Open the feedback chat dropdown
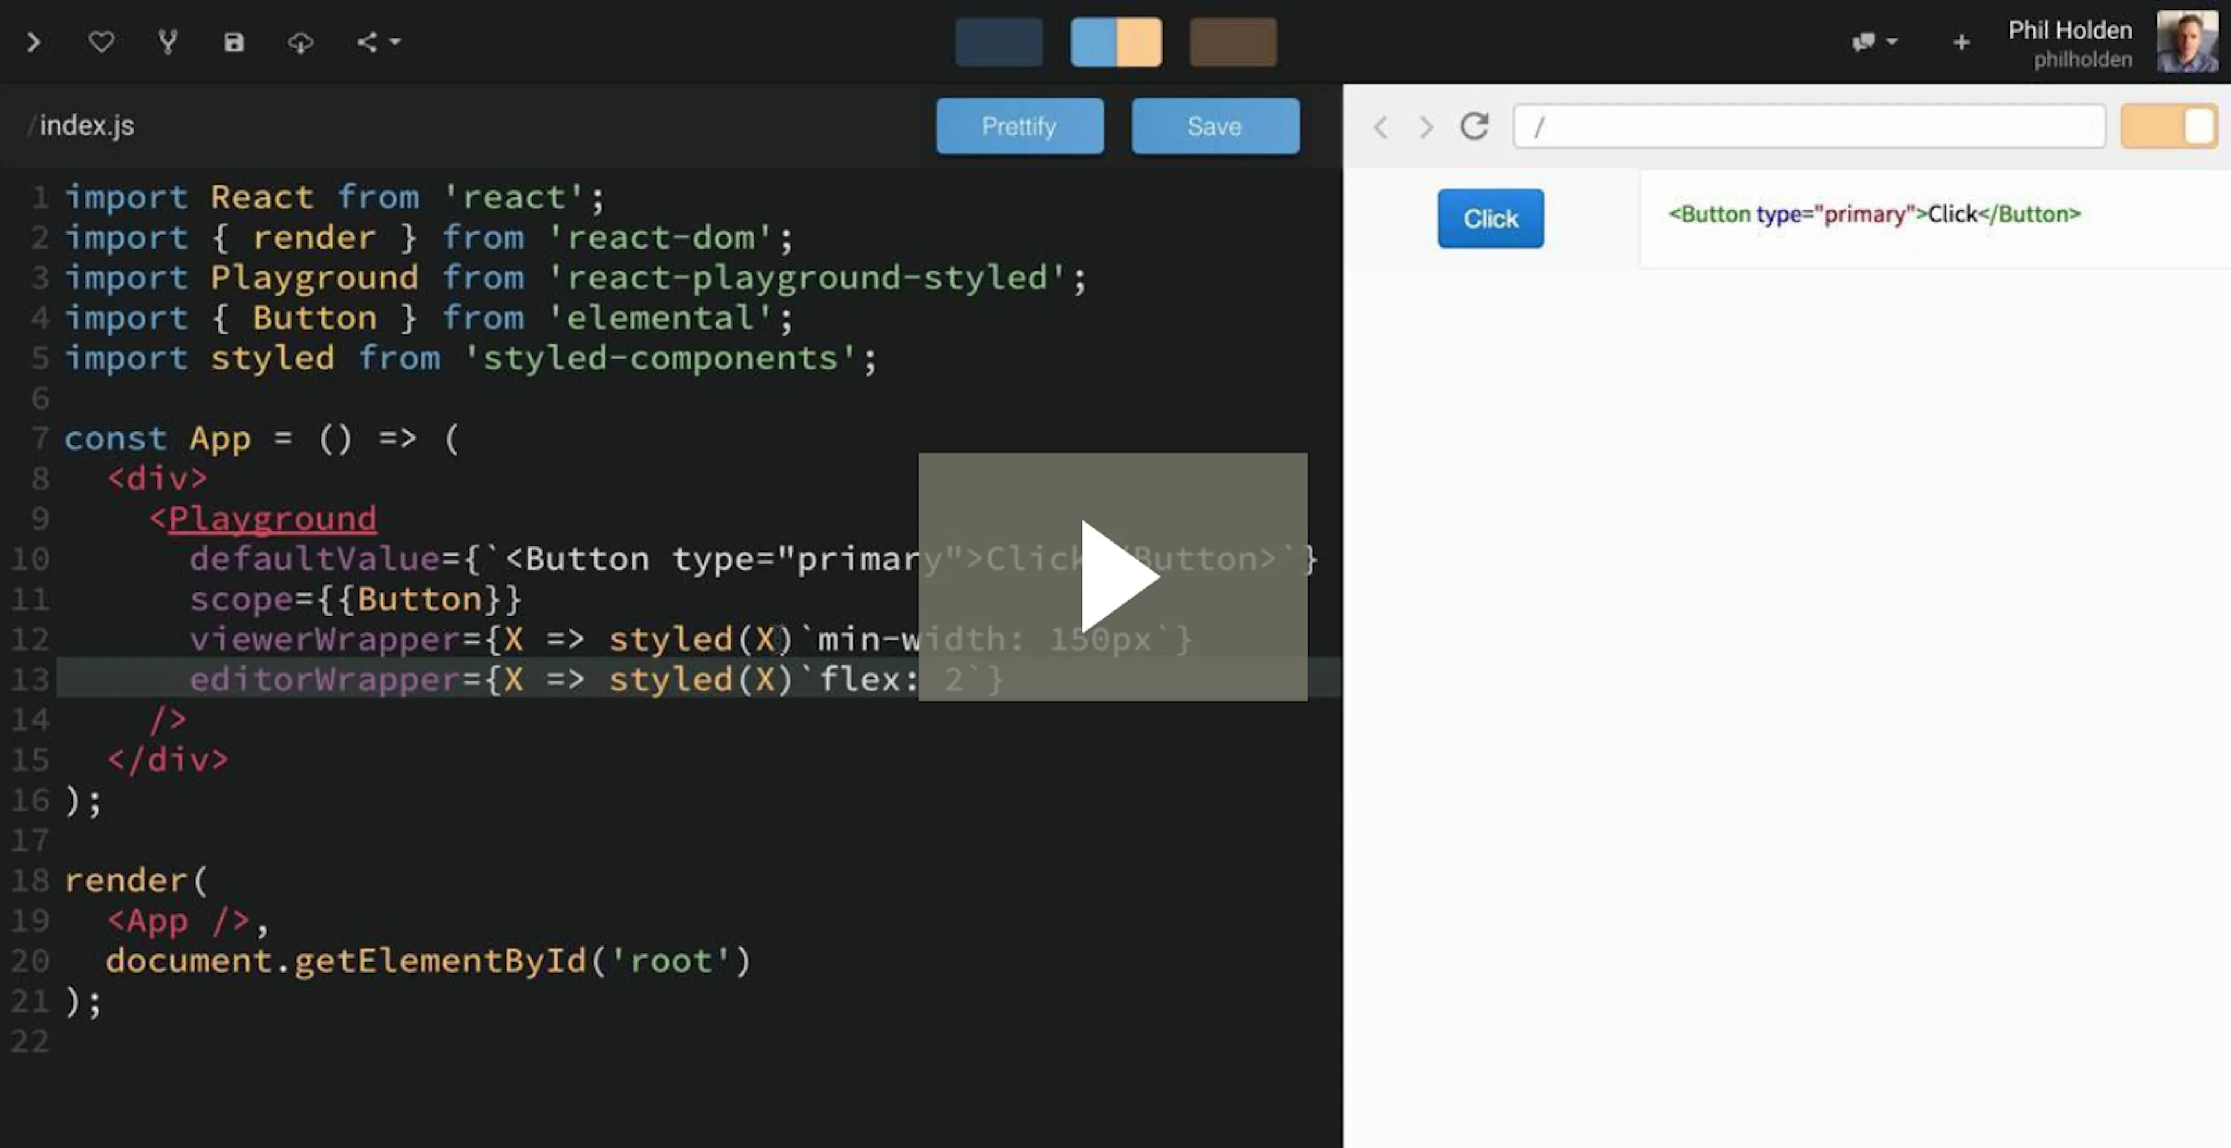The height and width of the screenshot is (1148, 2231). pos(1874,42)
